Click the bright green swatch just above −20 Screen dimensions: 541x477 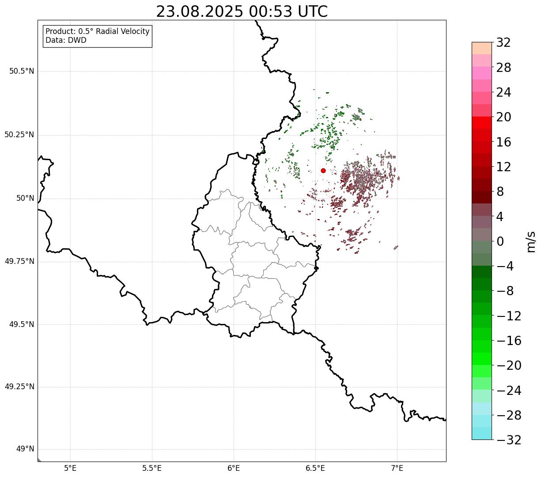pos(482,359)
